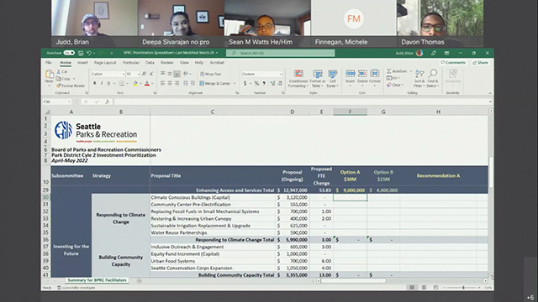Click the Insert cells icon
The image size is (538, 302).
click(x=350, y=73)
